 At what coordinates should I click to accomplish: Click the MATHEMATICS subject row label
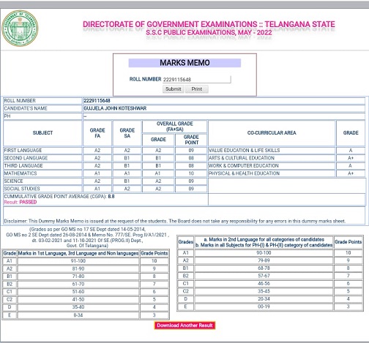(20, 173)
